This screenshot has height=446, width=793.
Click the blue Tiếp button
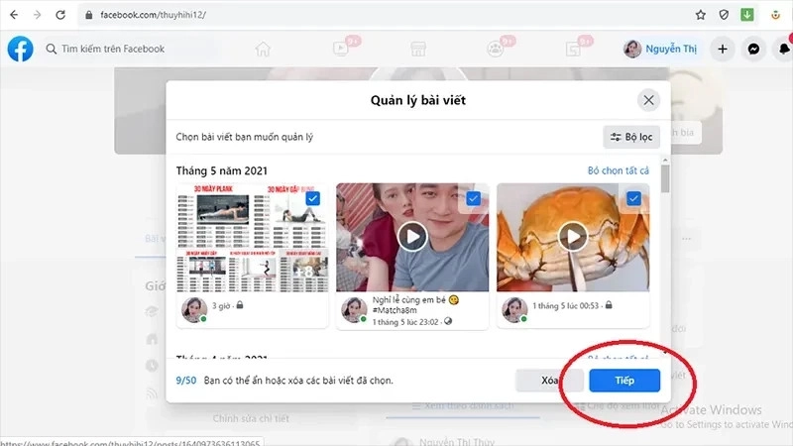624,381
